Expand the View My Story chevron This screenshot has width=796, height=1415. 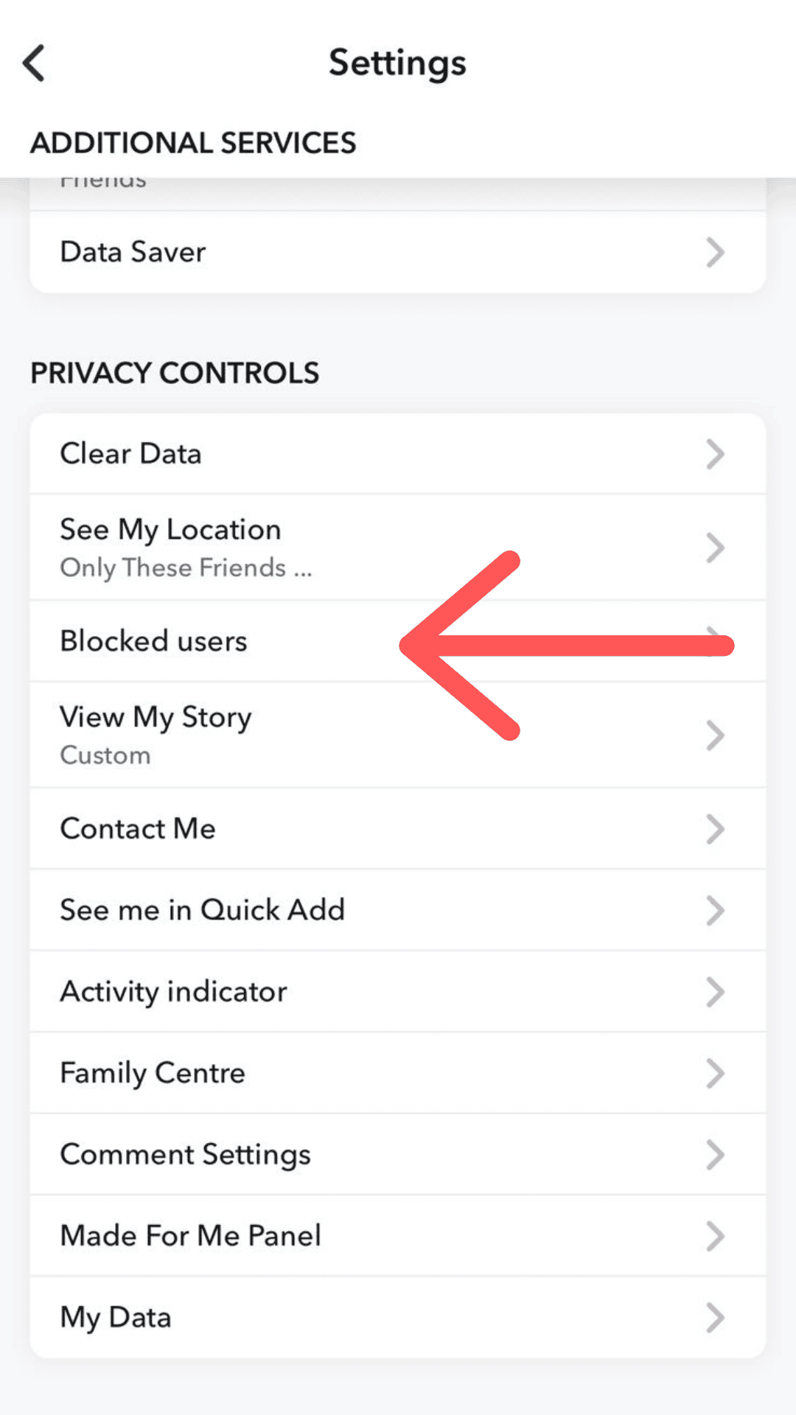pyautogui.click(x=714, y=734)
